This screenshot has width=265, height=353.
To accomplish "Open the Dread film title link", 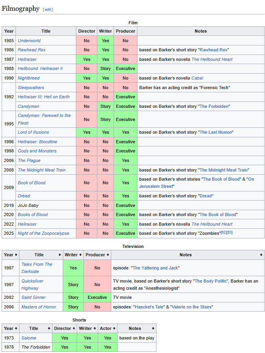I will [24, 196].
